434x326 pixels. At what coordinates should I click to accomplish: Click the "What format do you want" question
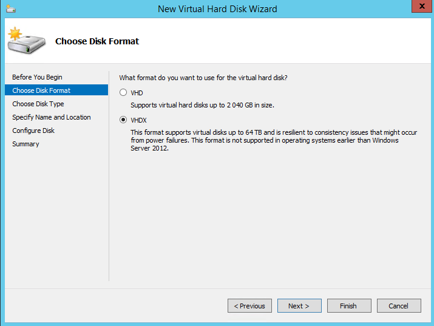pyautogui.click(x=203, y=78)
